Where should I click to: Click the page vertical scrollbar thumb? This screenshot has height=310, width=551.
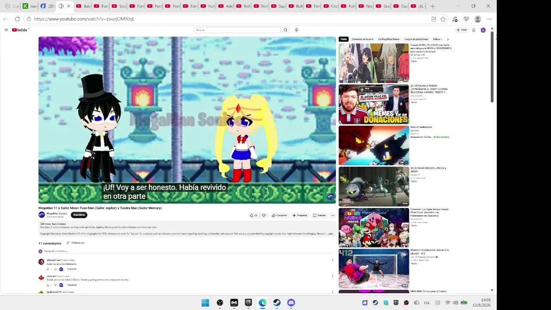492,67
